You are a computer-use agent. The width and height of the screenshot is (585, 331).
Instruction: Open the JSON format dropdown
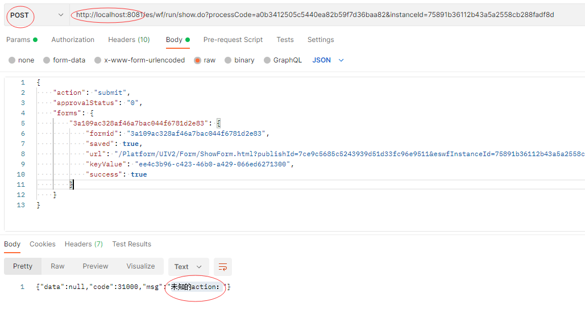327,60
